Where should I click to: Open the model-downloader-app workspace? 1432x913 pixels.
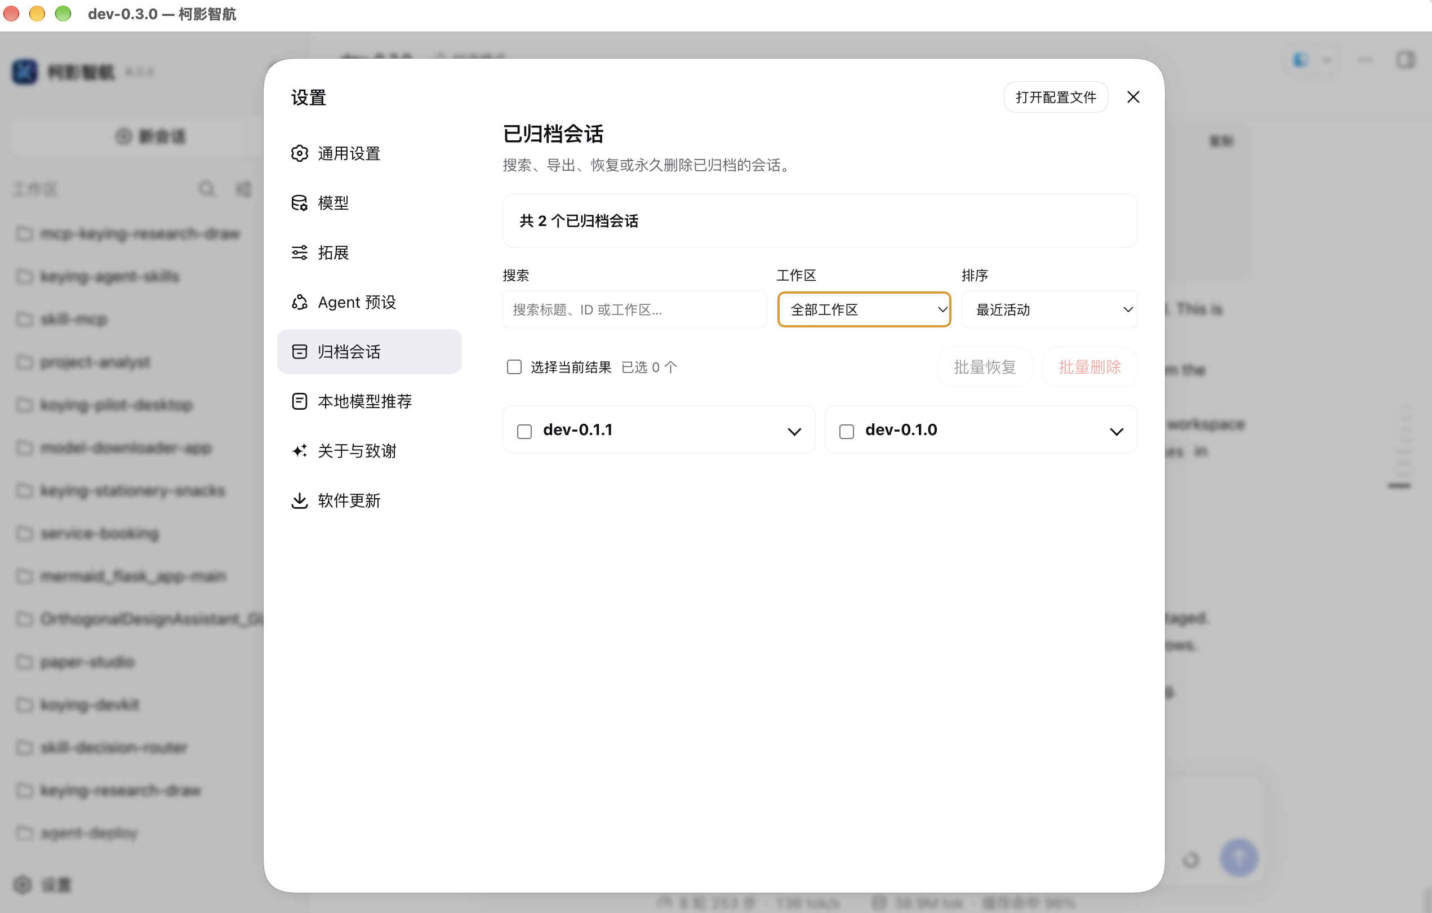click(x=126, y=448)
